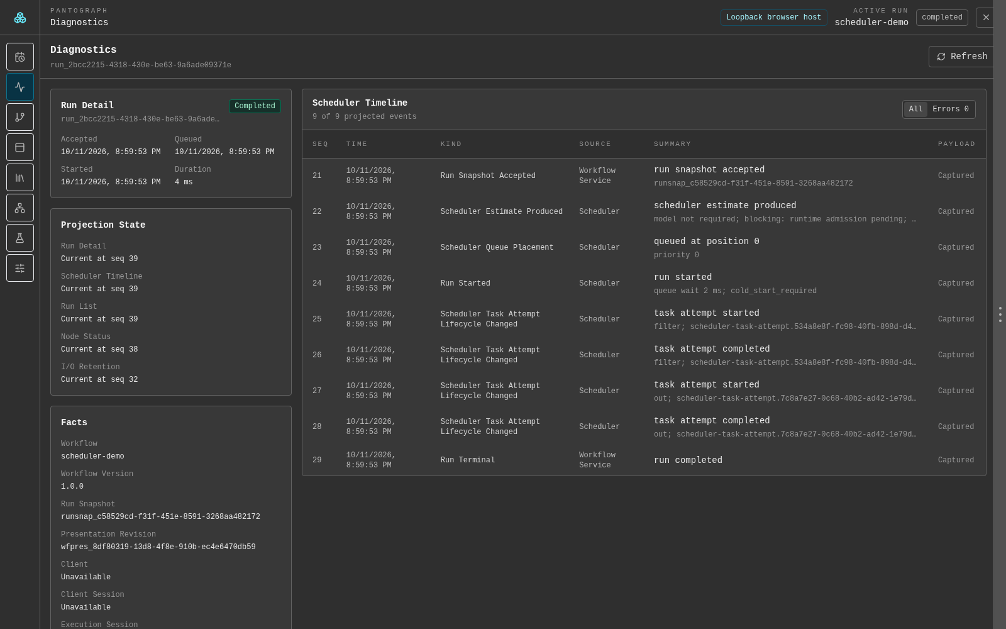Select the Run Terminal event kind
1006x629 pixels.
(468, 460)
